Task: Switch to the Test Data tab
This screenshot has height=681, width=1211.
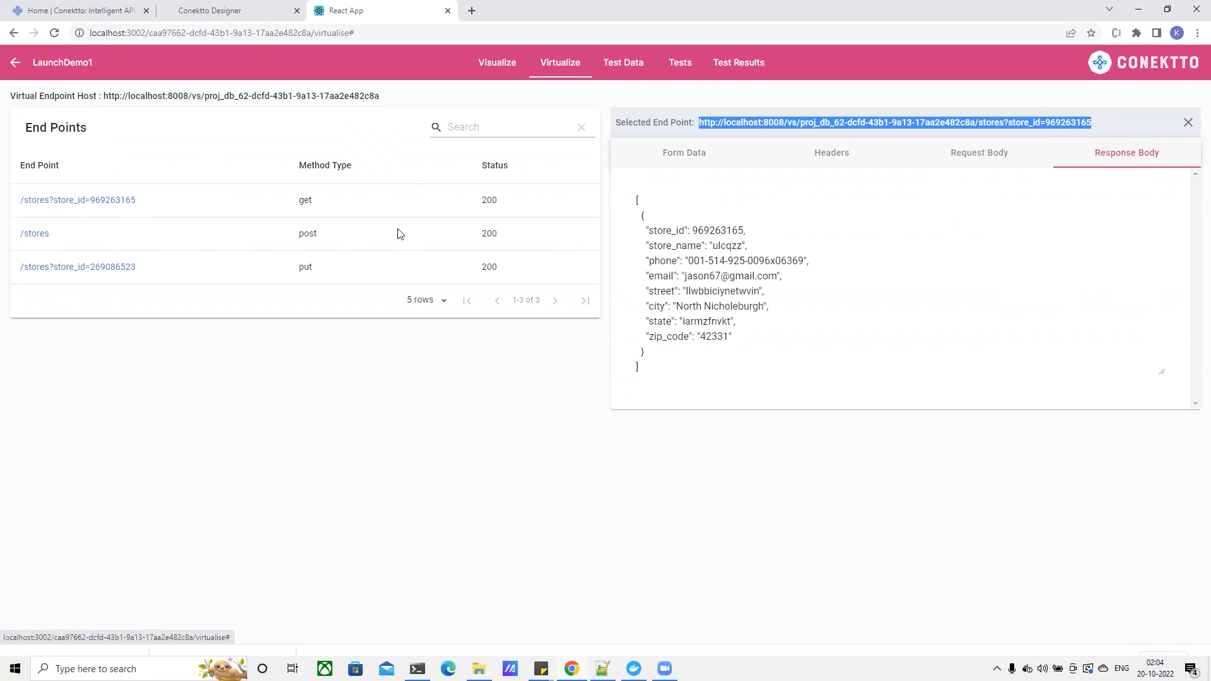Action: pyautogui.click(x=623, y=62)
